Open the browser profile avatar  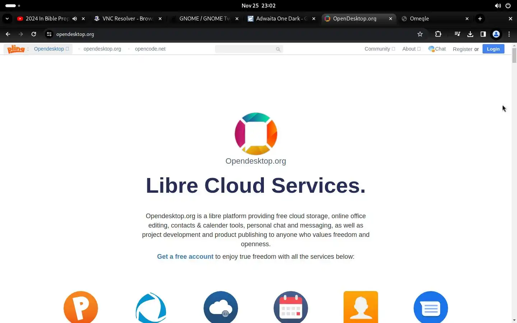click(x=496, y=34)
